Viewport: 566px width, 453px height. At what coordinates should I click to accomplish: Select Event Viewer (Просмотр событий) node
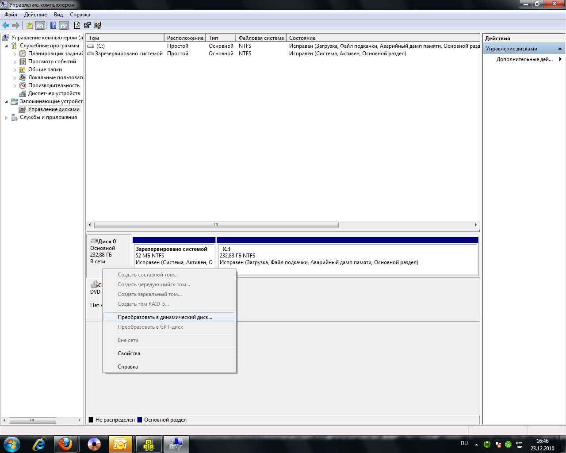coord(52,61)
